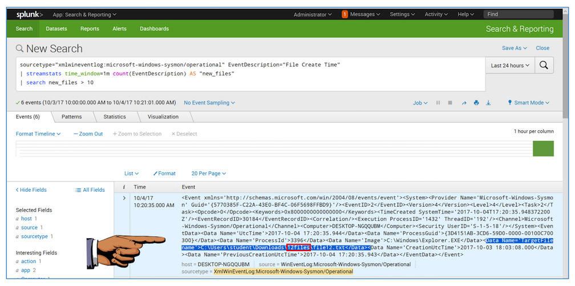Click the Splunk logo
The height and width of the screenshot is (286, 575).
click(29, 15)
